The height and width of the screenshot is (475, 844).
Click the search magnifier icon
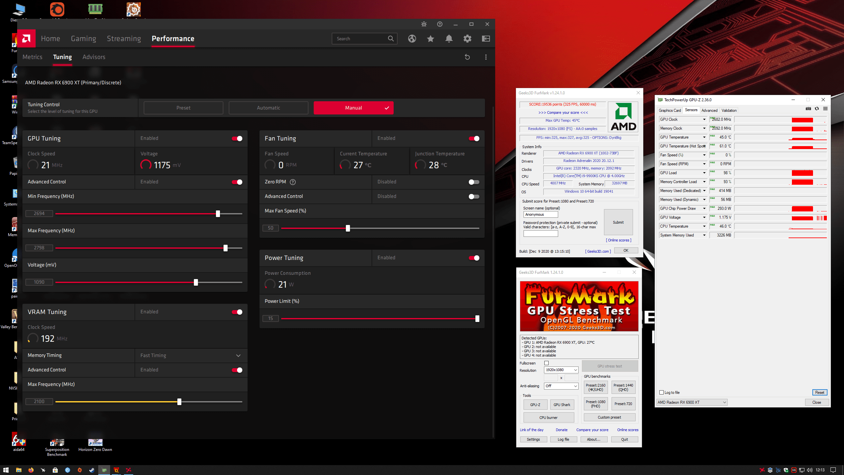(x=391, y=39)
